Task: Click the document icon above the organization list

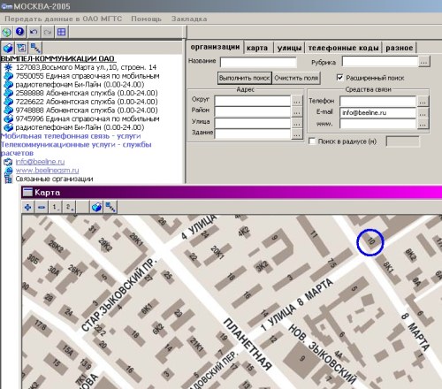Action: 21,48
